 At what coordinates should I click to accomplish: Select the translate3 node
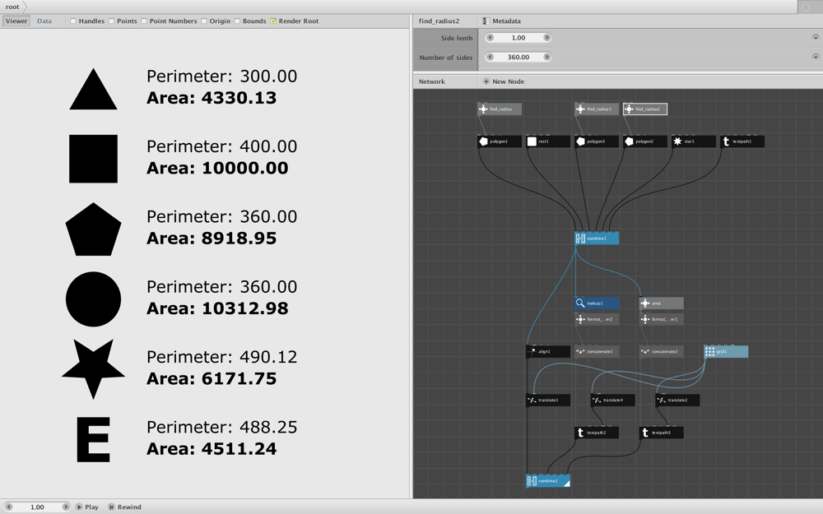[548, 401]
